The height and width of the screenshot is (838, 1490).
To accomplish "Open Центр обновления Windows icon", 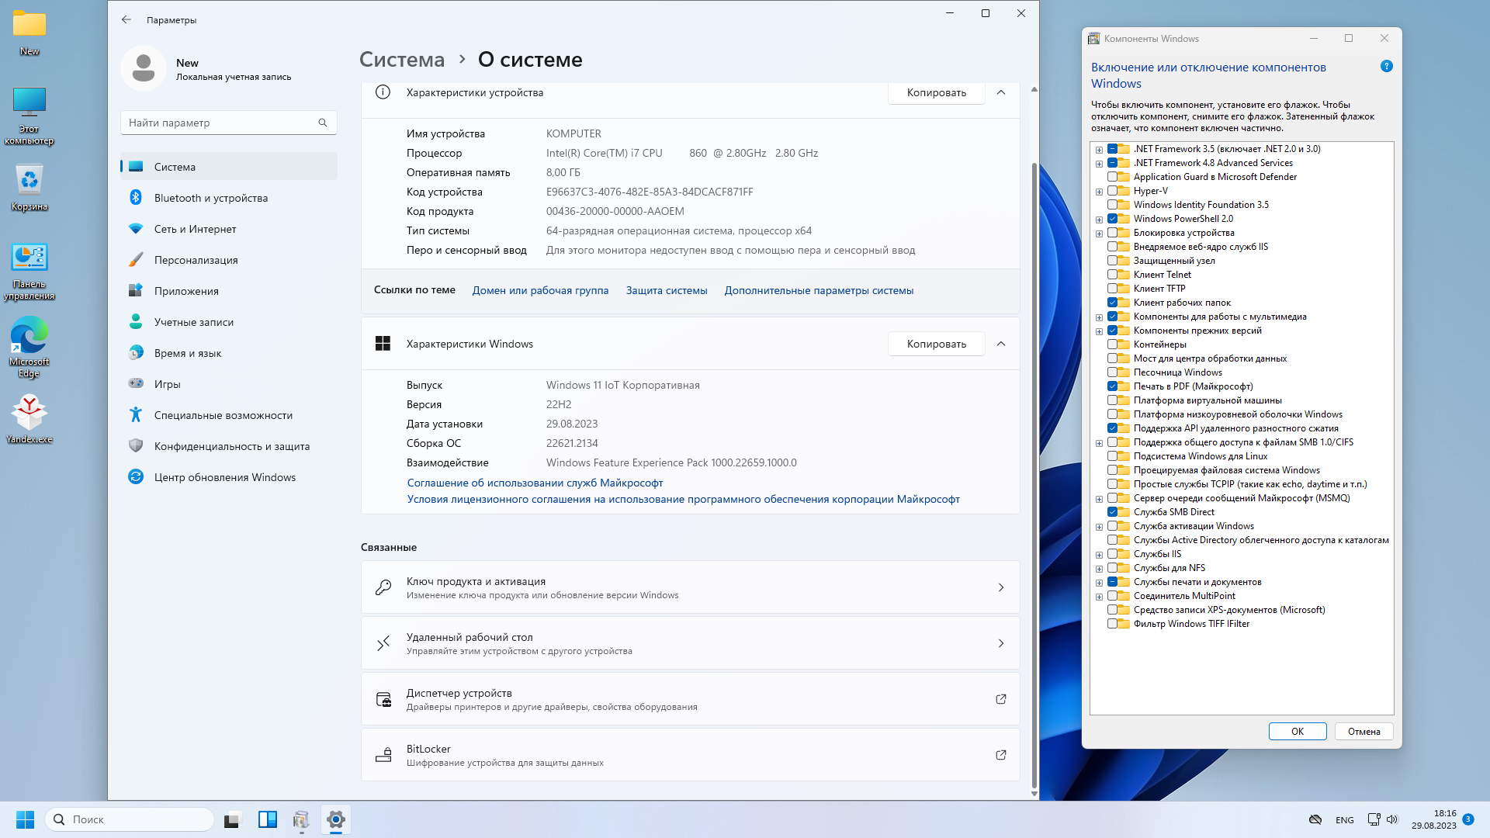I will [136, 477].
